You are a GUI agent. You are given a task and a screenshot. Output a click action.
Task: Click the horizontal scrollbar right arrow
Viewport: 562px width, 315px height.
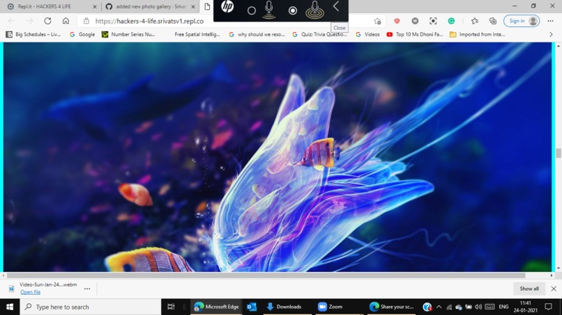coord(552,275)
